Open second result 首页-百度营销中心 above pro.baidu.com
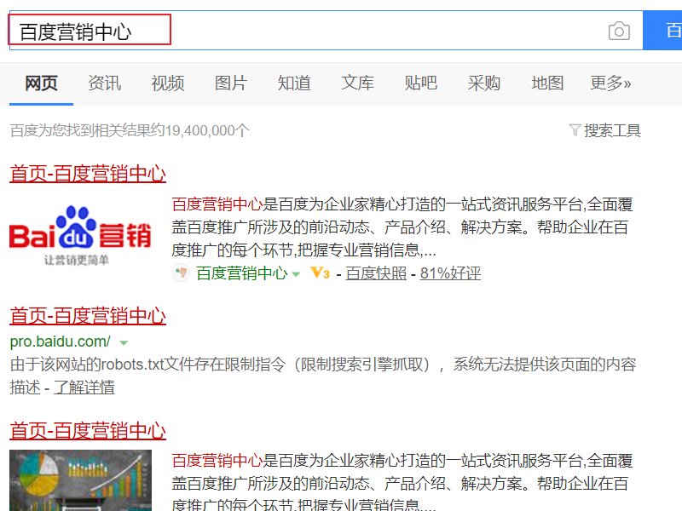Screen dimensions: 682x511 coord(88,316)
